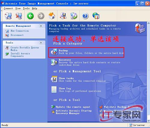Screen dimensions: 150x128
Task: Open the Show tasks link
Action: click(66, 78)
